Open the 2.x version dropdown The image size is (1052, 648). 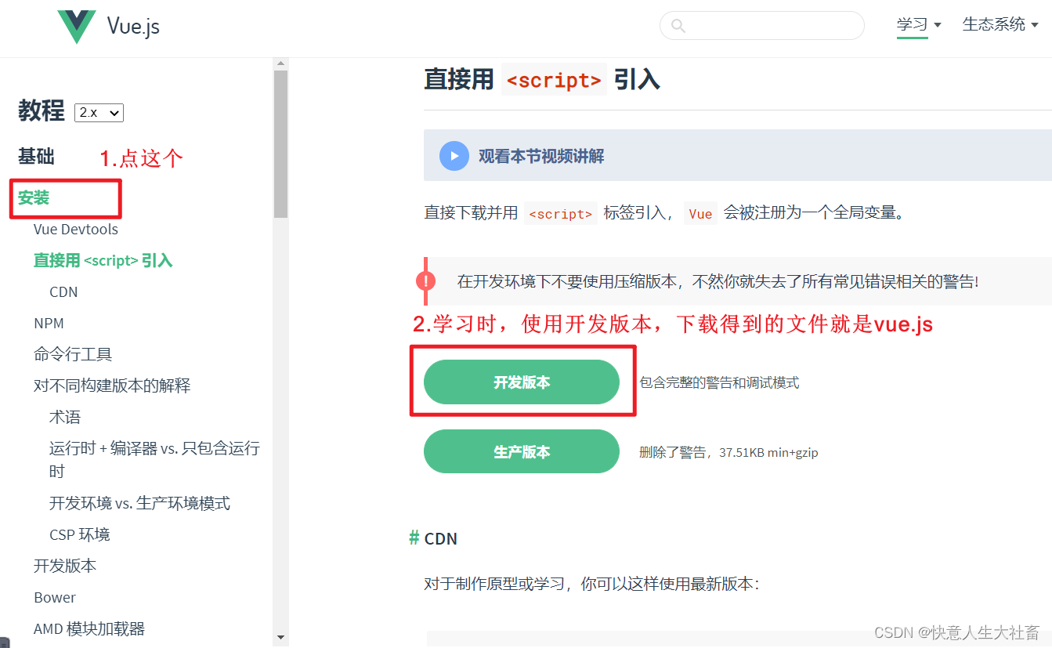point(99,113)
